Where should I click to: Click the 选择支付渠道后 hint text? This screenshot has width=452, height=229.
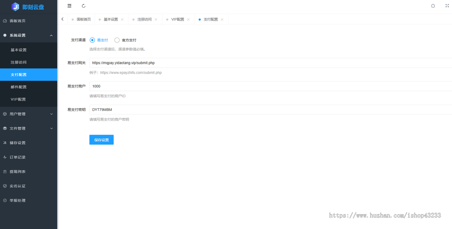tap(117, 49)
